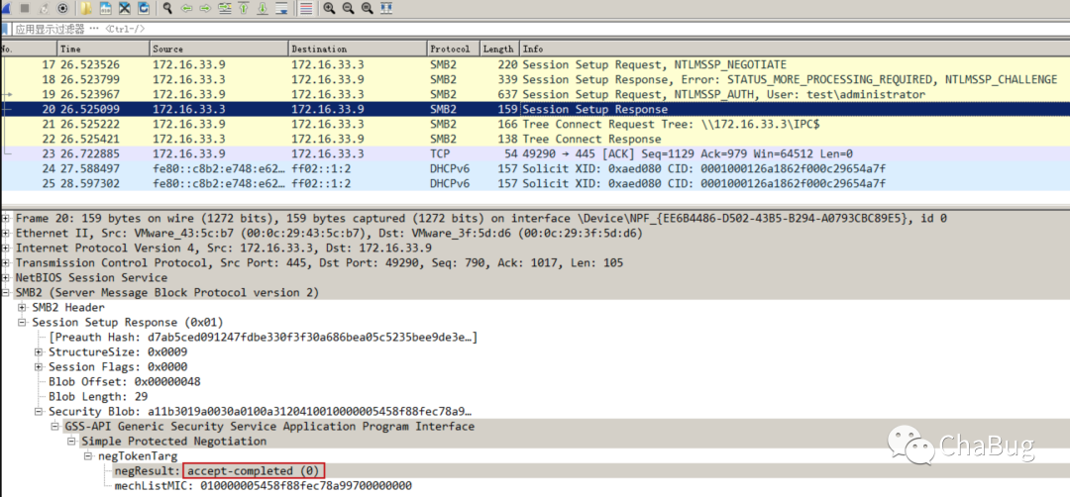
Task: Zoom out the main window text
Action: (348, 8)
